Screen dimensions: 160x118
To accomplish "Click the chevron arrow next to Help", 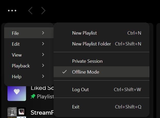I will pyautogui.click(x=43, y=76).
